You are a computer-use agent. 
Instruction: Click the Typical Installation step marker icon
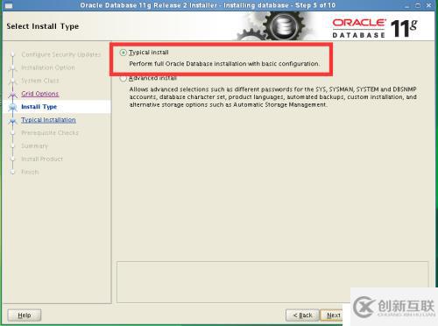click(12, 120)
